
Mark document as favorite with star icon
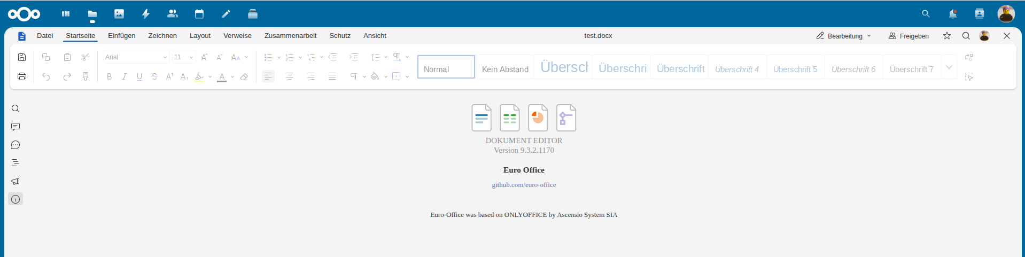(x=947, y=36)
